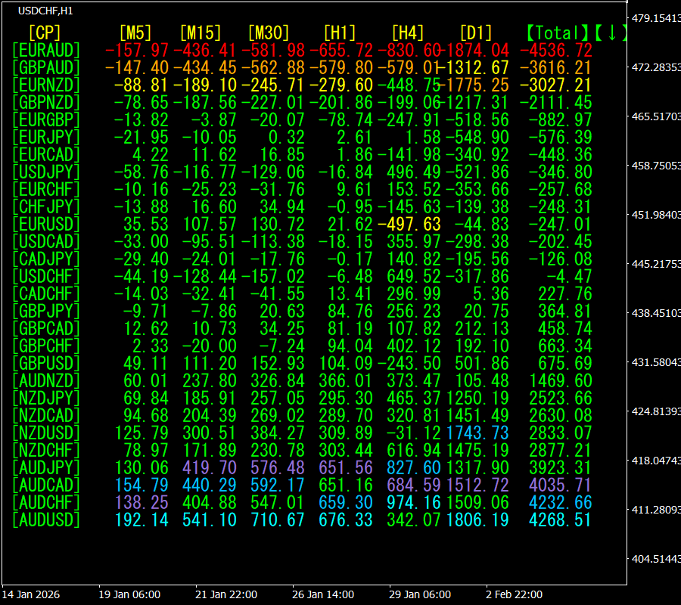Click the 14 Jan 2026 date label
This screenshot has width=681, height=605.
coord(31,594)
